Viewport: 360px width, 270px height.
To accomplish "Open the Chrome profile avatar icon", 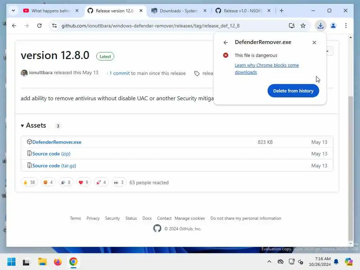I will (x=333, y=26).
